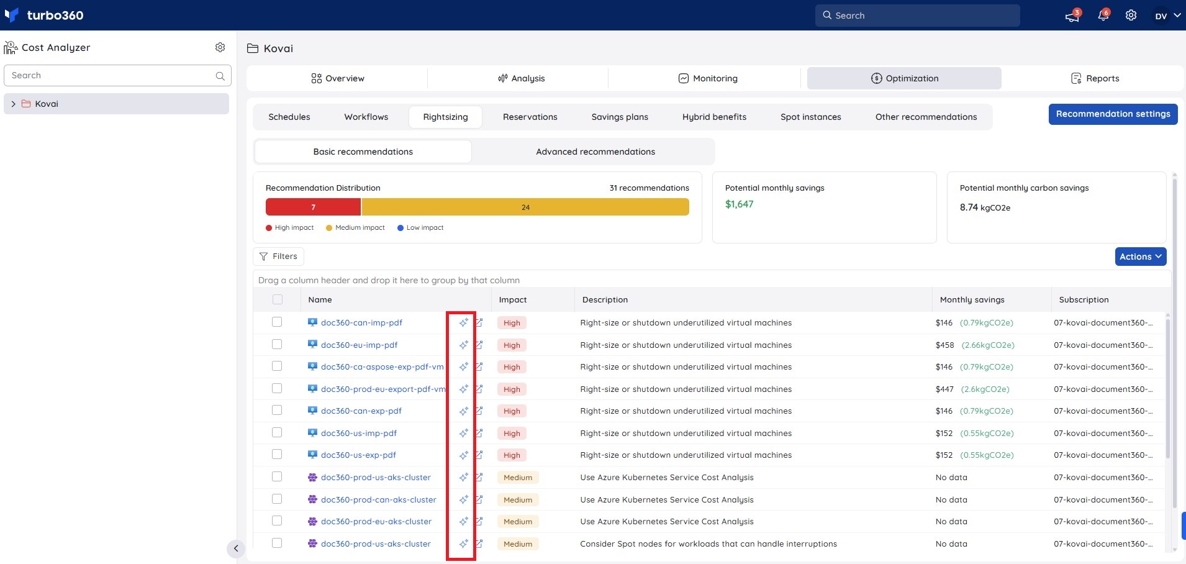Switch to the Overview tab
Screen dimensions: 1186x564
(x=337, y=78)
